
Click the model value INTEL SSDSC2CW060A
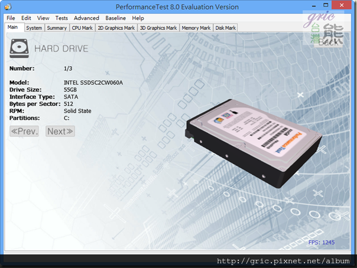click(93, 83)
